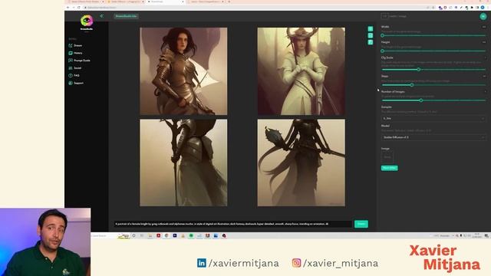Click the red icon in the taskbar
Image resolution: width=491 pixels, height=276 pixels.
pos(159,235)
